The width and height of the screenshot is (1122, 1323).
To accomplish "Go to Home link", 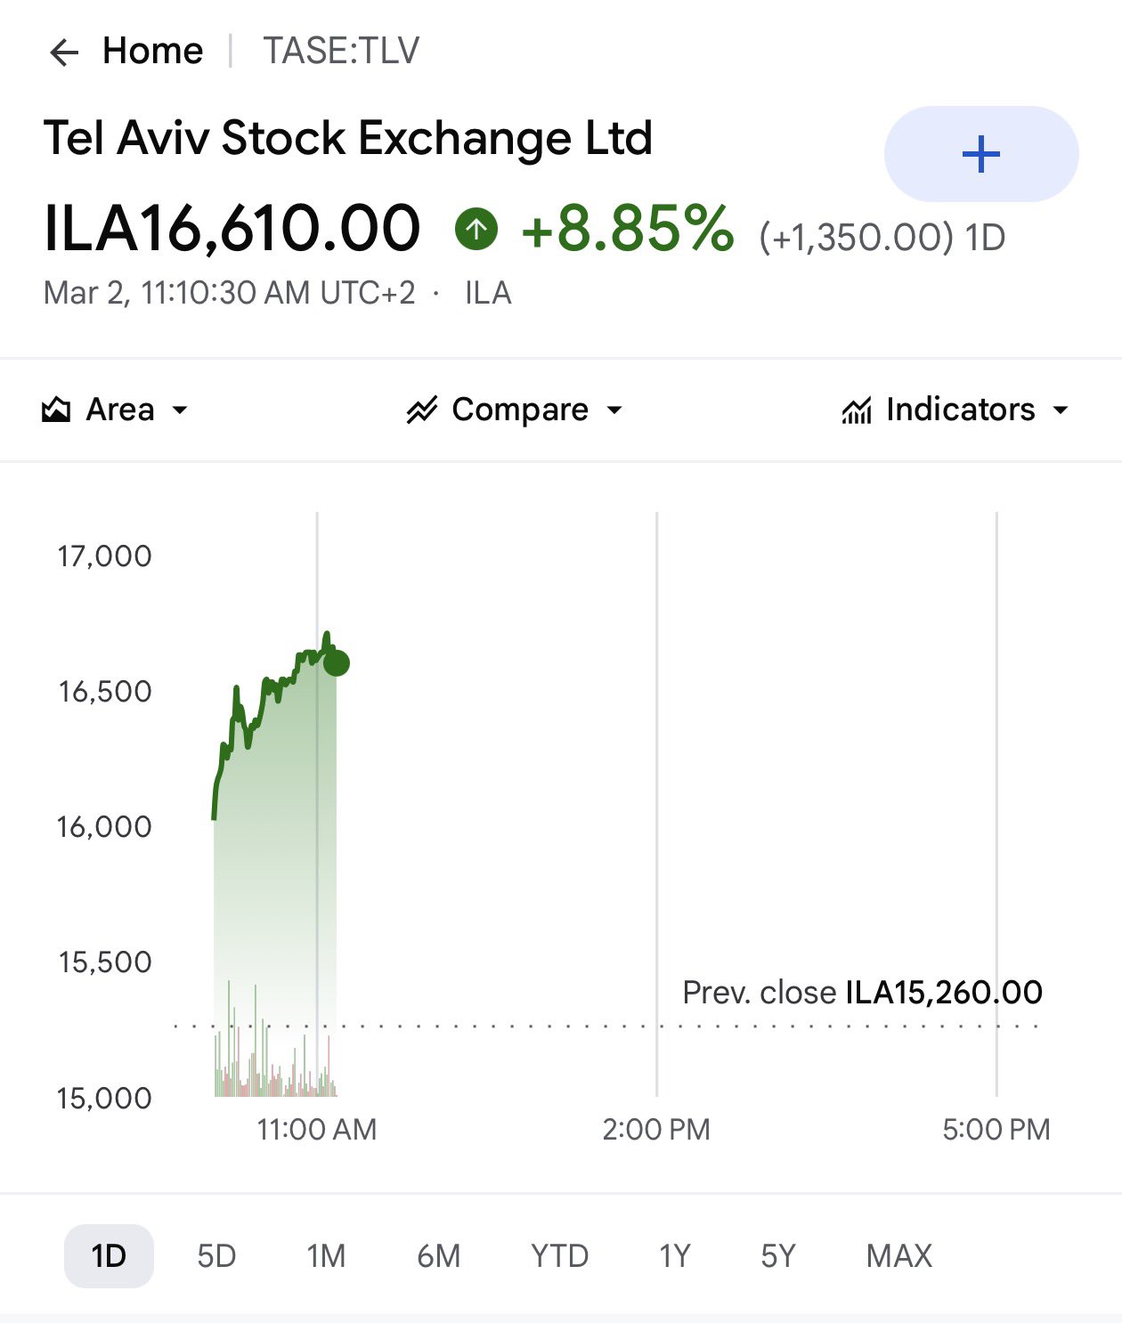I will (153, 51).
